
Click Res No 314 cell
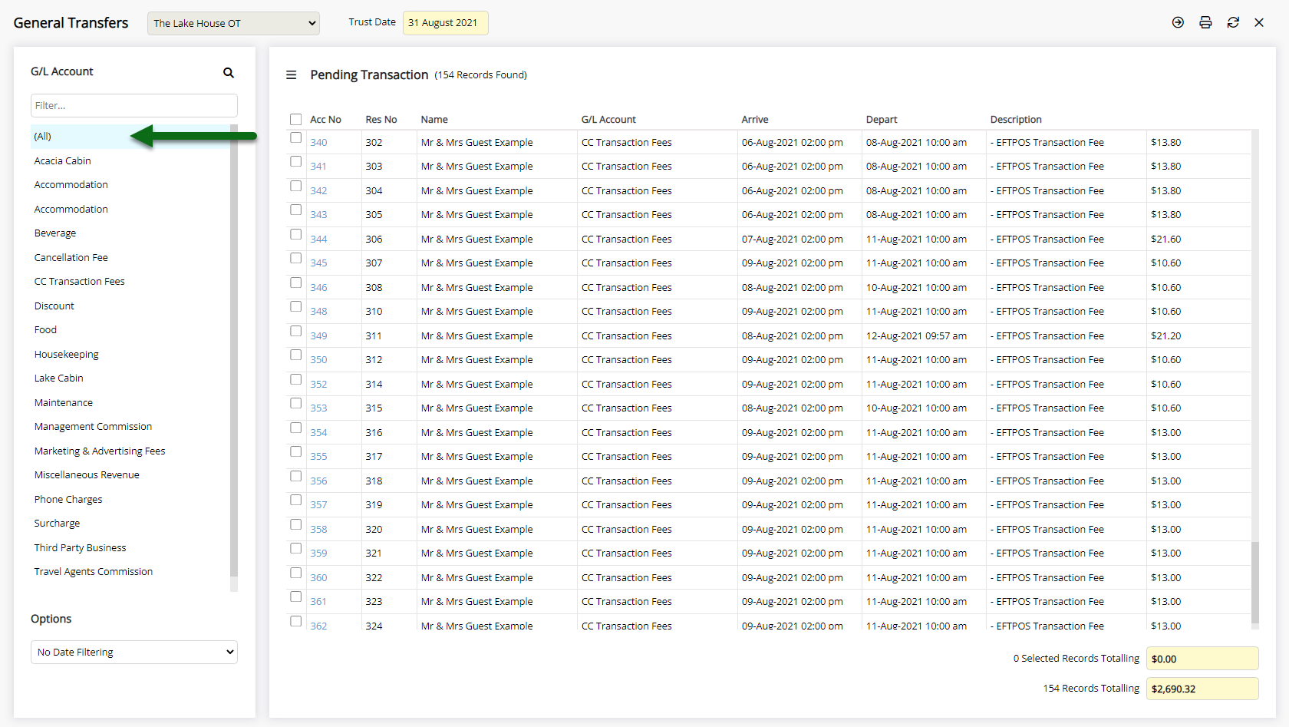coord(374,385)
